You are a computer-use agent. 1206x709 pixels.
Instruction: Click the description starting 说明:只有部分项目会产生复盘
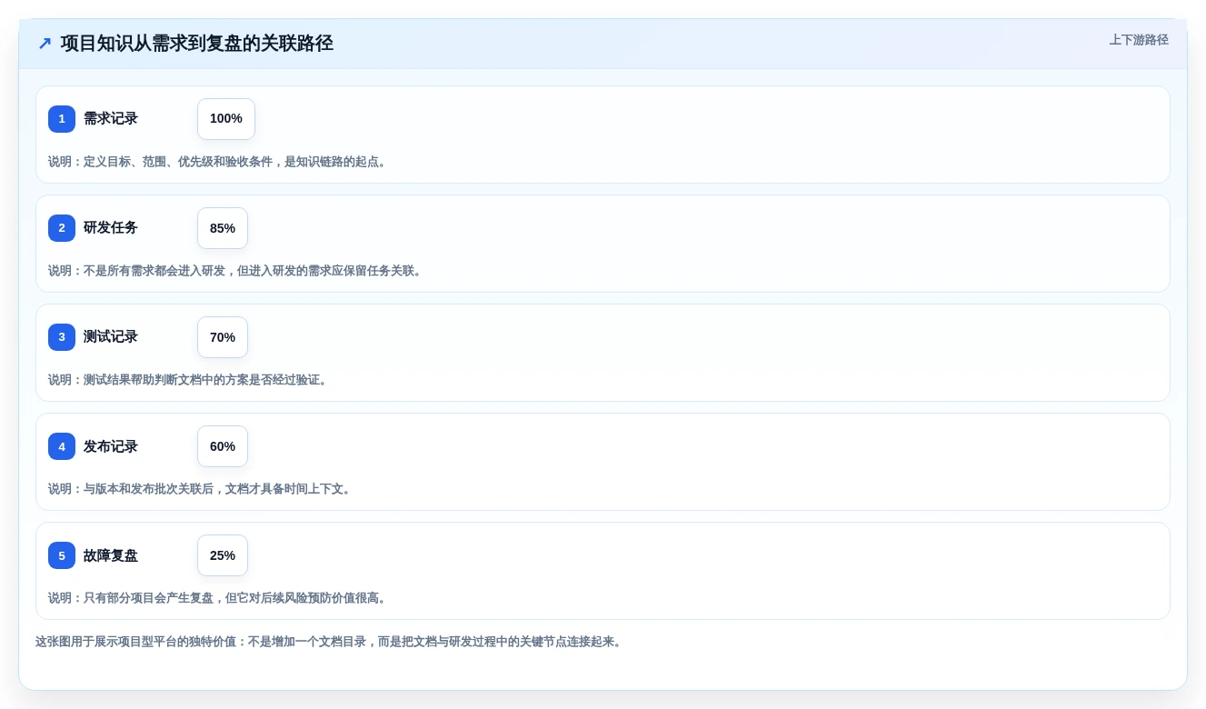pyautogui.click(x=219, y=598)
